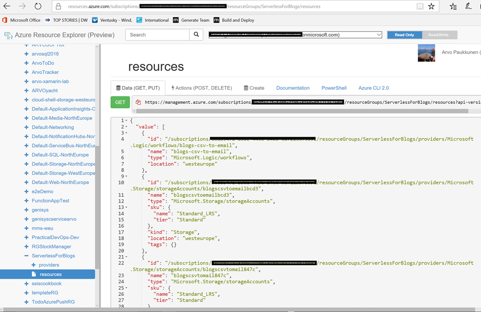Viewport: 481px width, 312px height.
Task: Switch to Read/Write mode
Action: coord(439,35)
